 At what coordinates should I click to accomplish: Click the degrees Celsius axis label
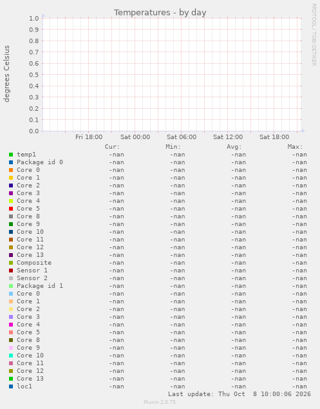6,74
